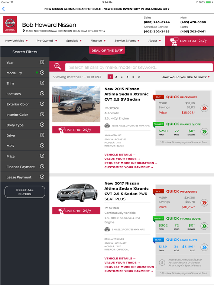Screen dimensions: 214x285
Task: Expand the Exterior Color filter
Action: pyautogui.click(x=25, y=104)
